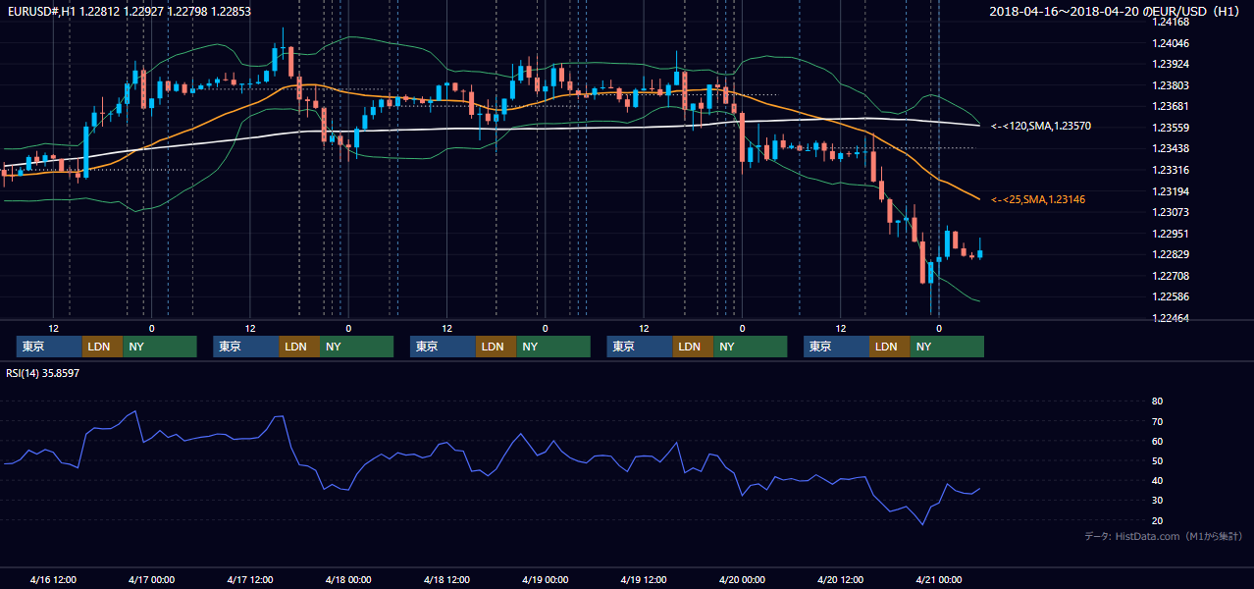Click the leftmost NY session box
1254x589 pixels.
(160, 347)
